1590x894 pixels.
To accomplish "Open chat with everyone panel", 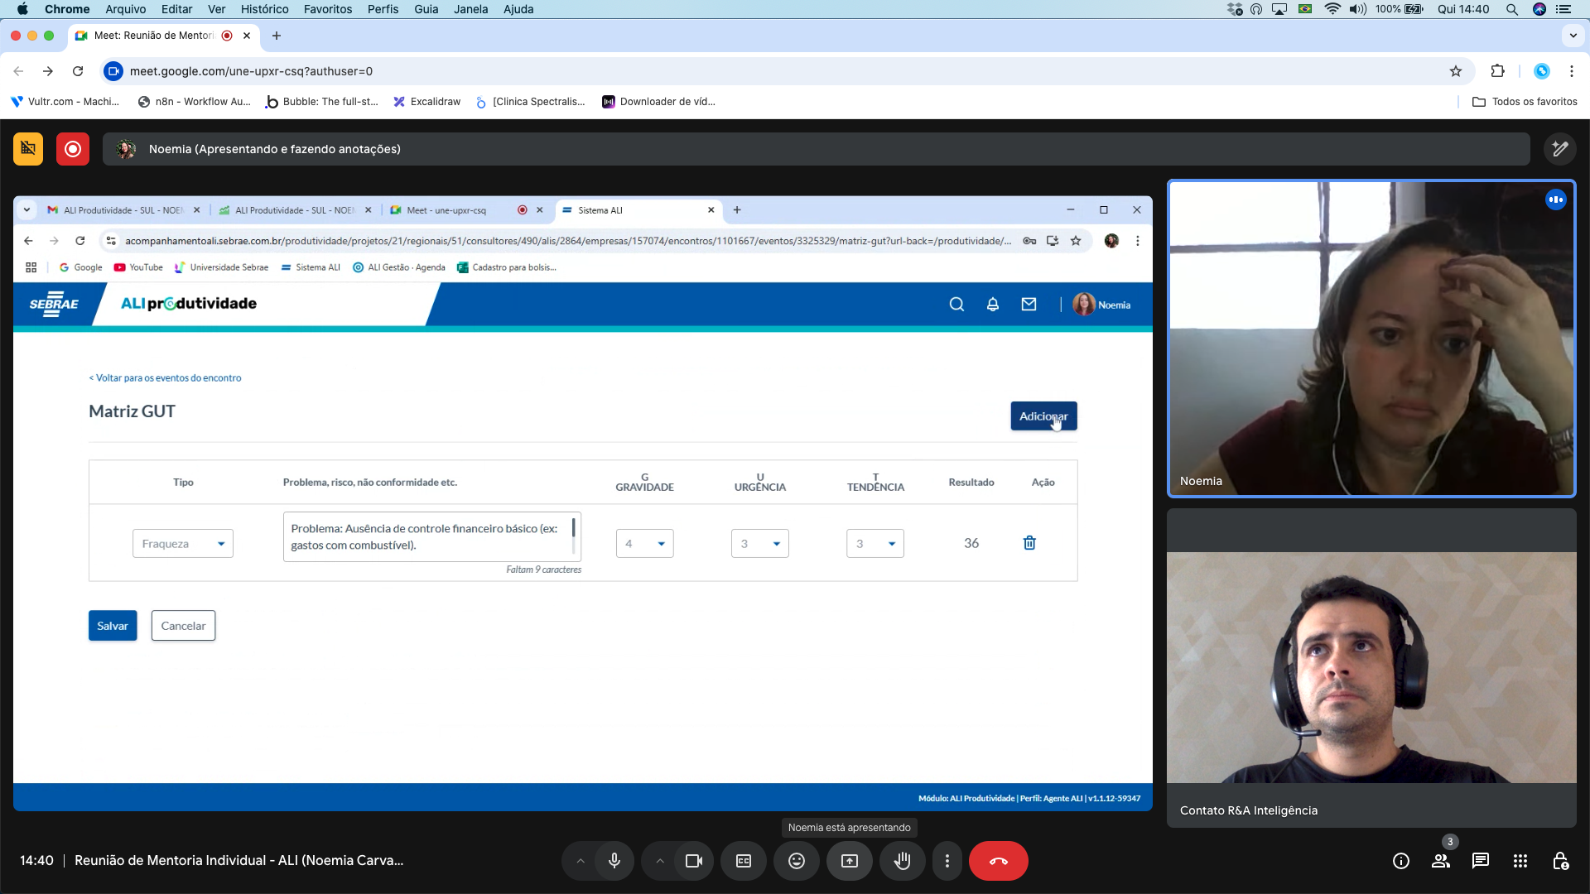I will [x=1481, y=861].
